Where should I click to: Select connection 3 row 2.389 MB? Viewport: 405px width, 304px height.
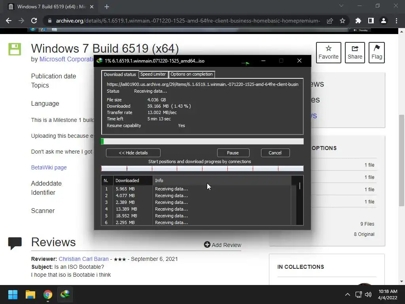click(196, 202)
